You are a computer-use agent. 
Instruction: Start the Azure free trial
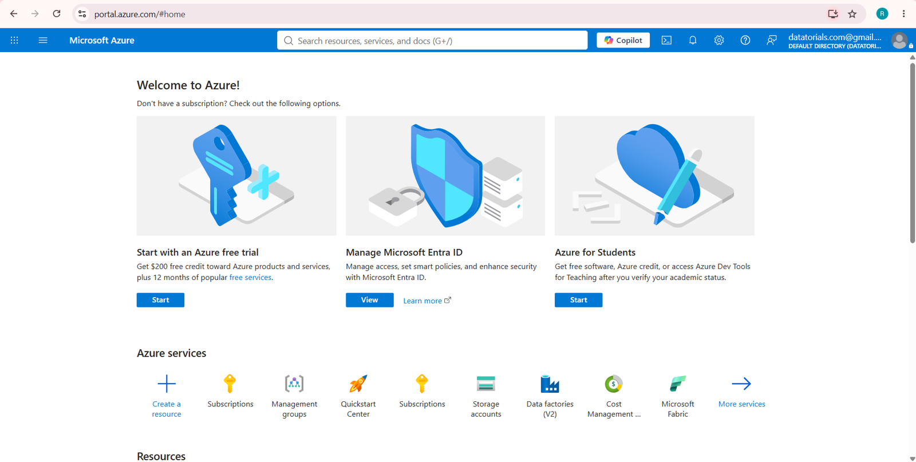click(160, 300)
